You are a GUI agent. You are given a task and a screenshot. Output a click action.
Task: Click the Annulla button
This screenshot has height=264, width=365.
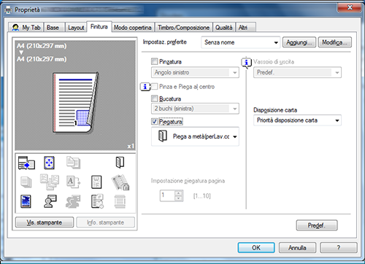(297, 247)
